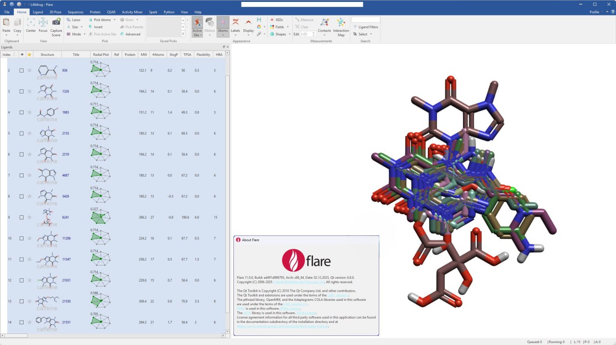Image resolution: width=616 pixels, height=345 pixels.
Task: Open the Mode dropdown
Action: (x=85, y=34)
